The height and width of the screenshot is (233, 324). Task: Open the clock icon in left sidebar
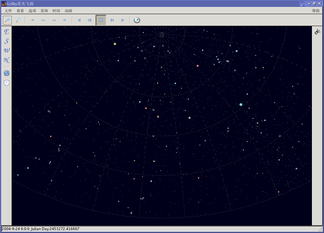(x=7, y=83)
